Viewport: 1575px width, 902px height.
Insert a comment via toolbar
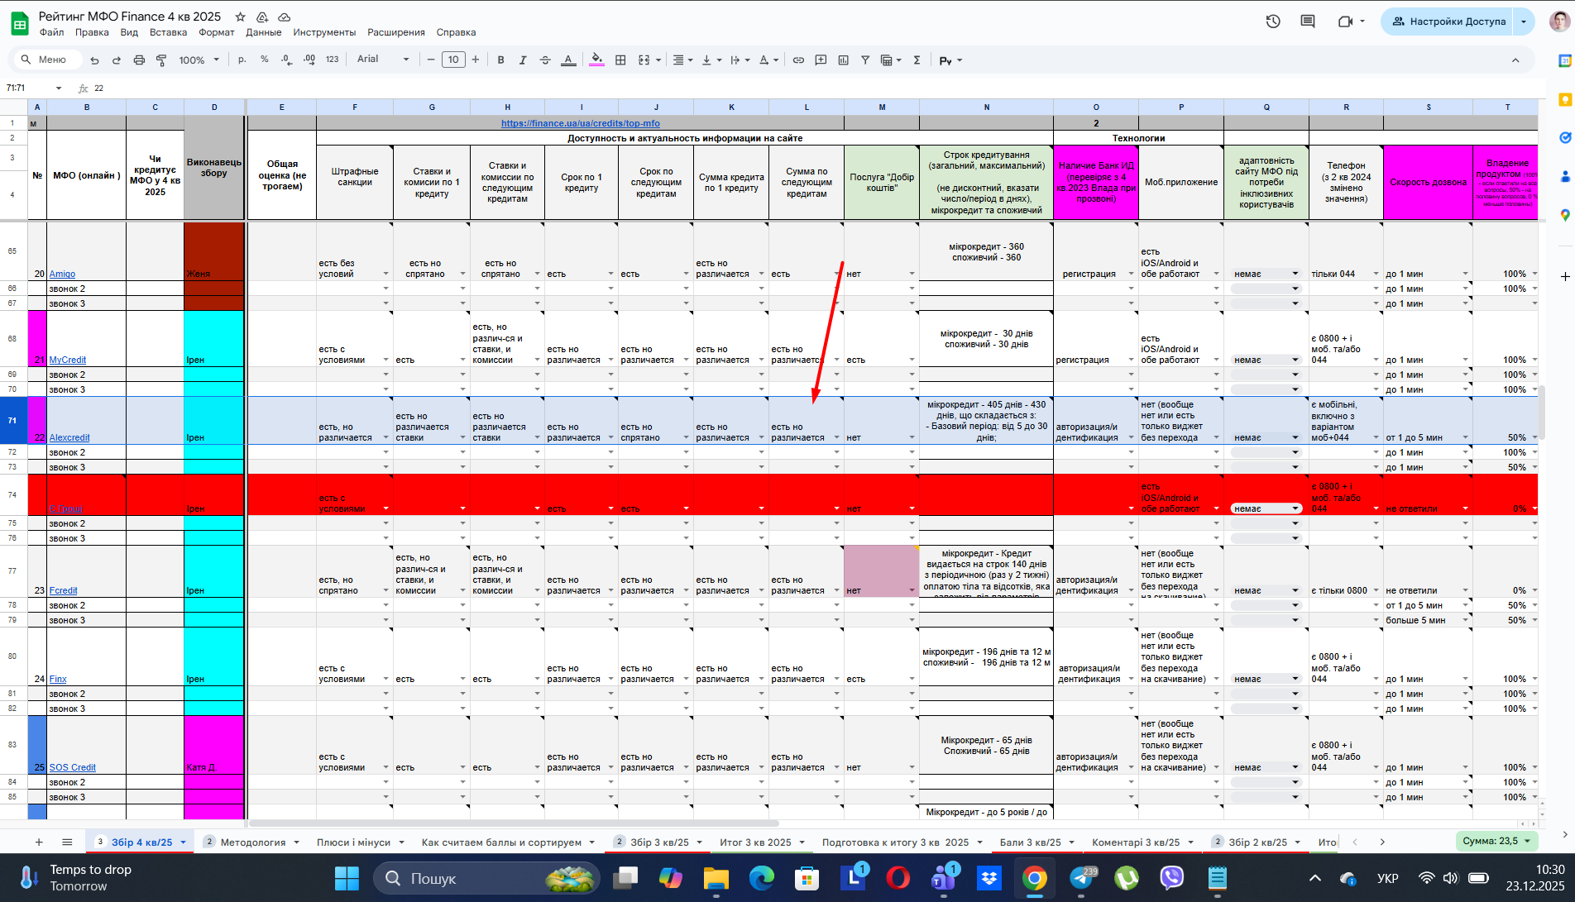(x=821, y=60)
